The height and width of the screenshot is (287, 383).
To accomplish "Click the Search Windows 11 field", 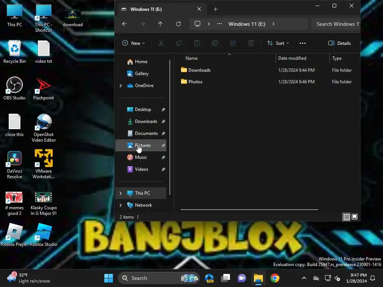I will click(336, 24).
